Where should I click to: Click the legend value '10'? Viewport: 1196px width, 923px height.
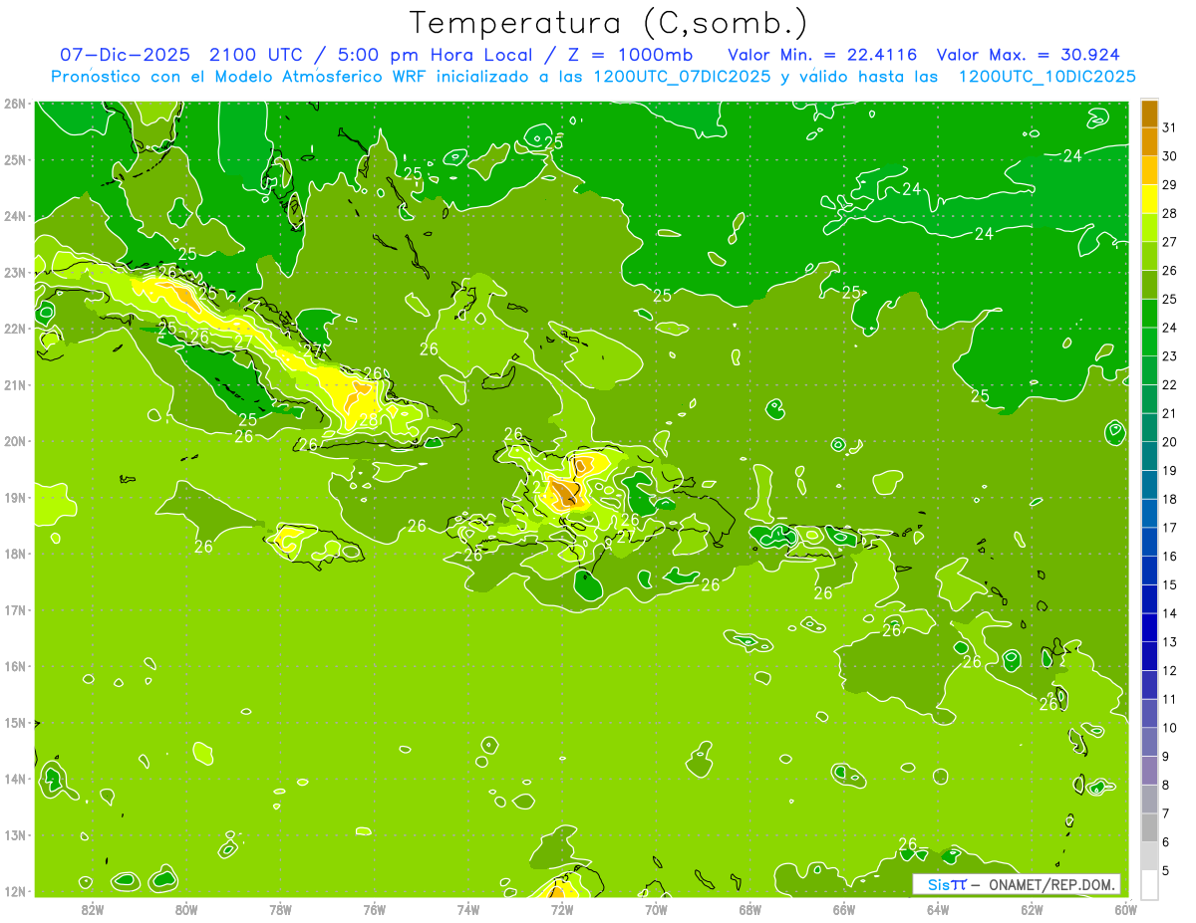[x=1169, y=728]
